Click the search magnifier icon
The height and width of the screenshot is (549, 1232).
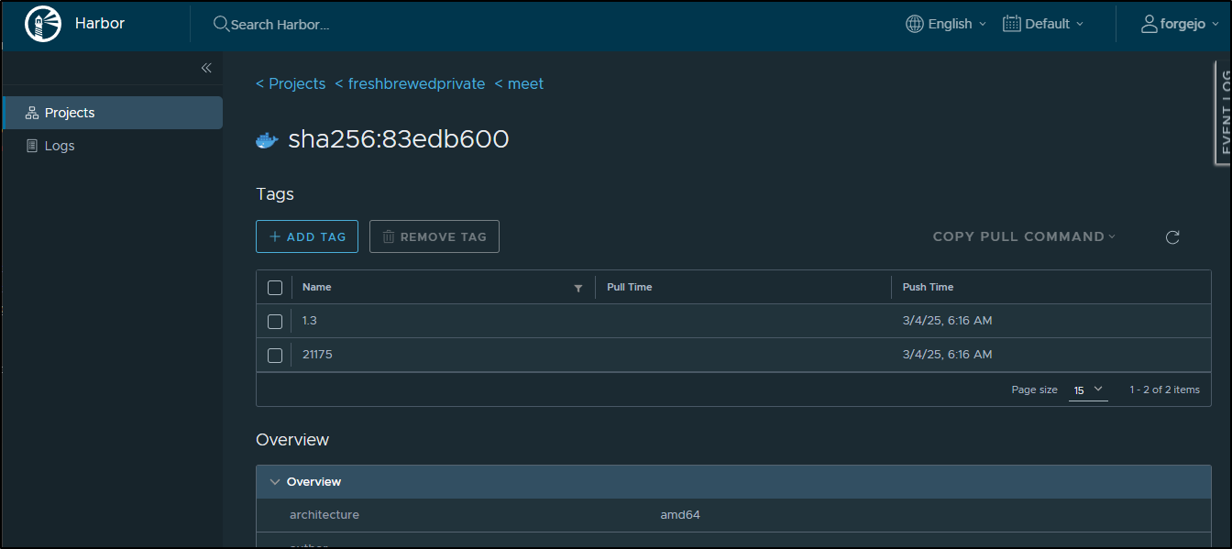click(x=221, y=24)
